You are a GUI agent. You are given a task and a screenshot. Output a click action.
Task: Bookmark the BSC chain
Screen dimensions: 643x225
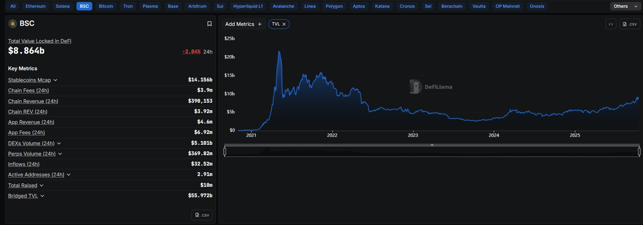[209, 24]
